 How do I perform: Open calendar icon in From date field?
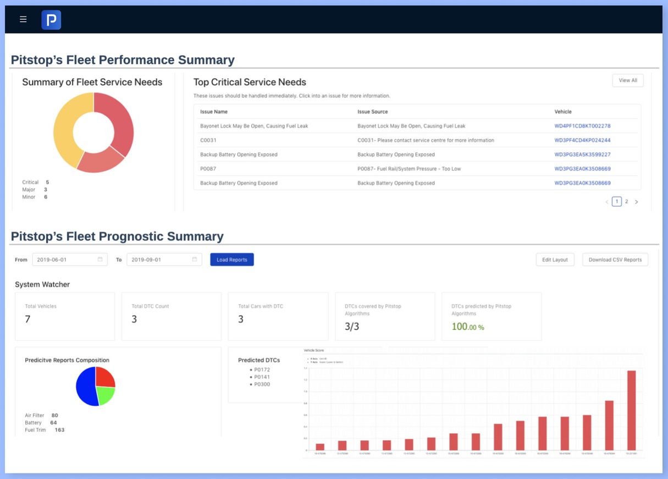pos(100,260)
